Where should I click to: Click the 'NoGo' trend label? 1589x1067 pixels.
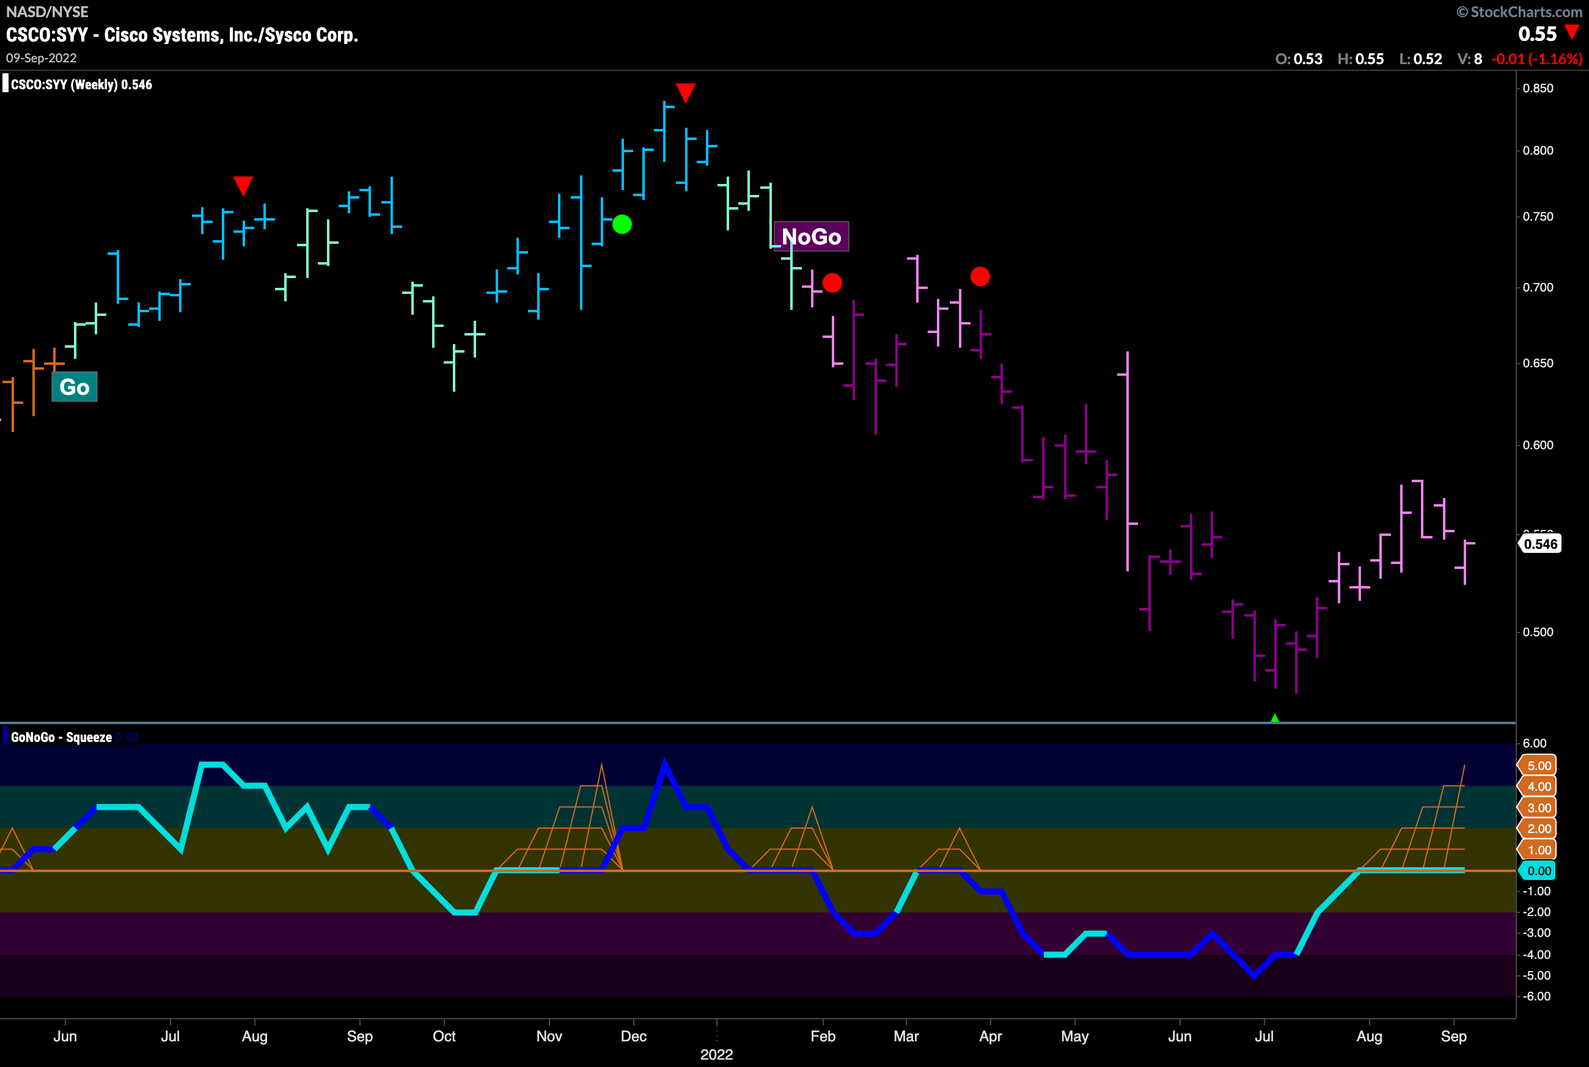coord(811,236)
